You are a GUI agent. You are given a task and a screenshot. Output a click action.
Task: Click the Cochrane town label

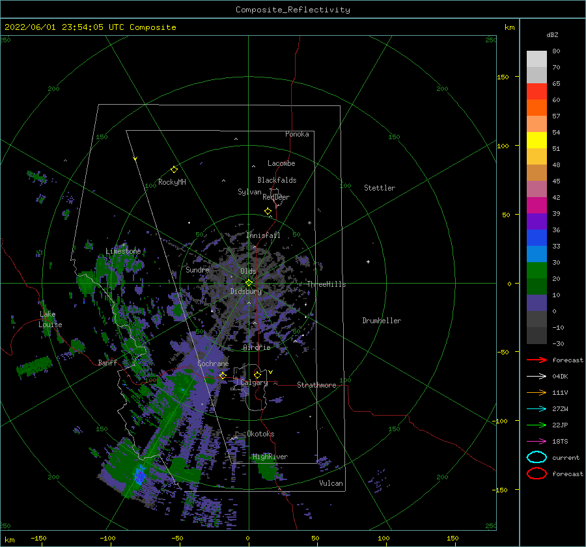(x=213, y=364)
